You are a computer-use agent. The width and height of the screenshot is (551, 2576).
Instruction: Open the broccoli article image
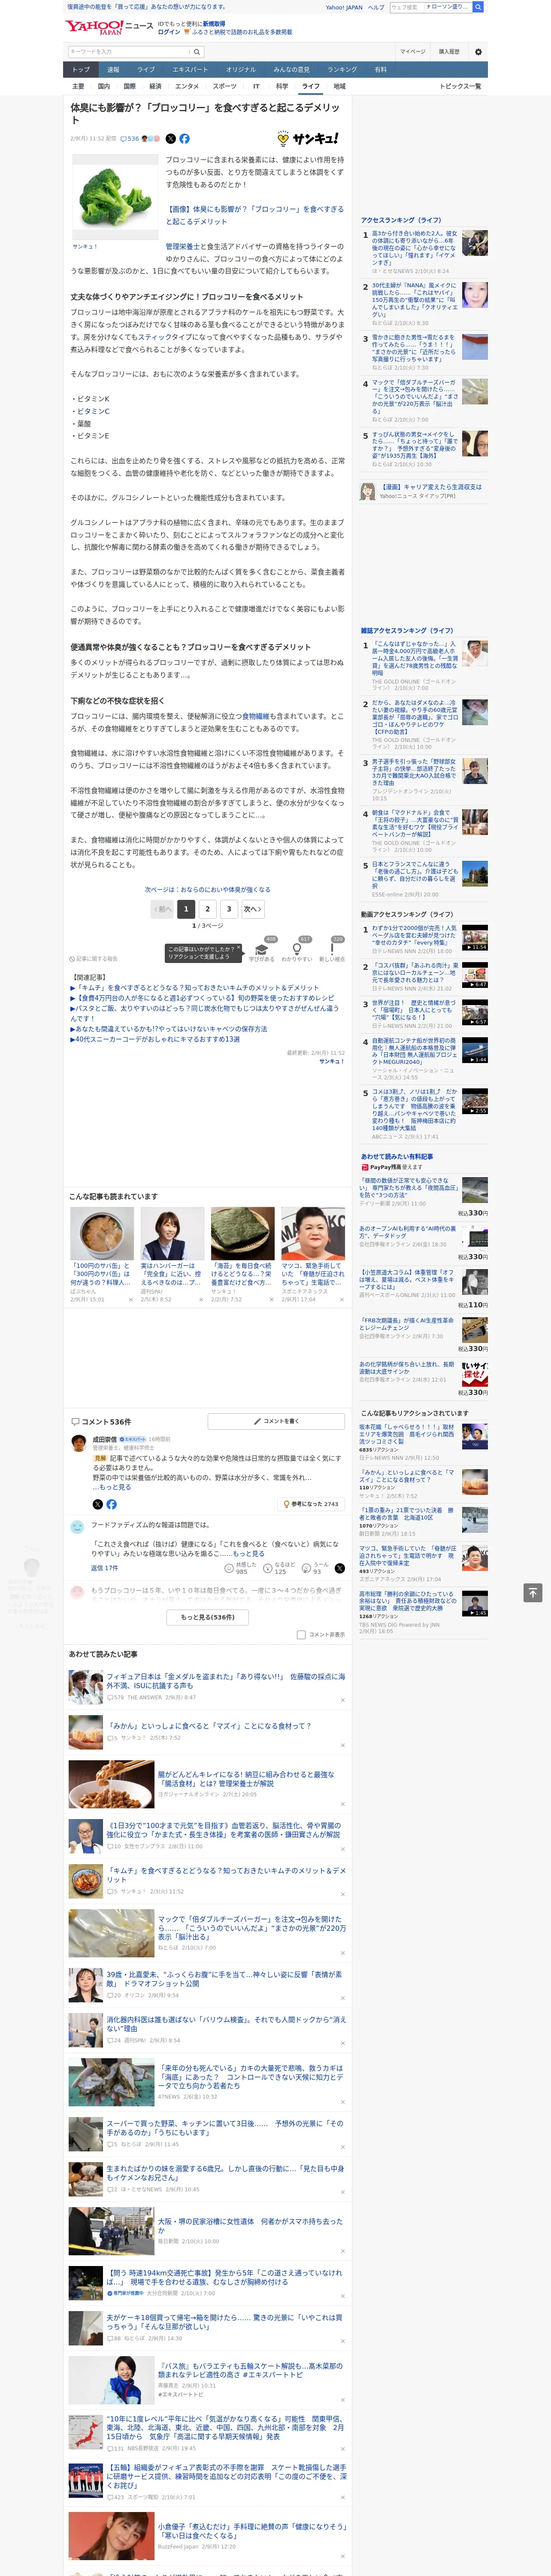click(x=115, y=197)
